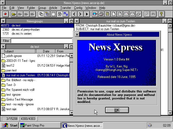Print the article using printer icon
Screen dimensions: 173x129
[101, 14]
